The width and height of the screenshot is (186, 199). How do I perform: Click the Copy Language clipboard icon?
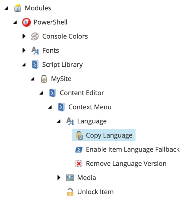[x=79, y=135]
